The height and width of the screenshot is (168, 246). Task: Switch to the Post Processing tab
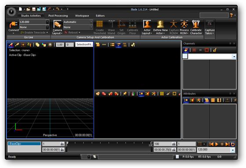[x=58, y=16]
